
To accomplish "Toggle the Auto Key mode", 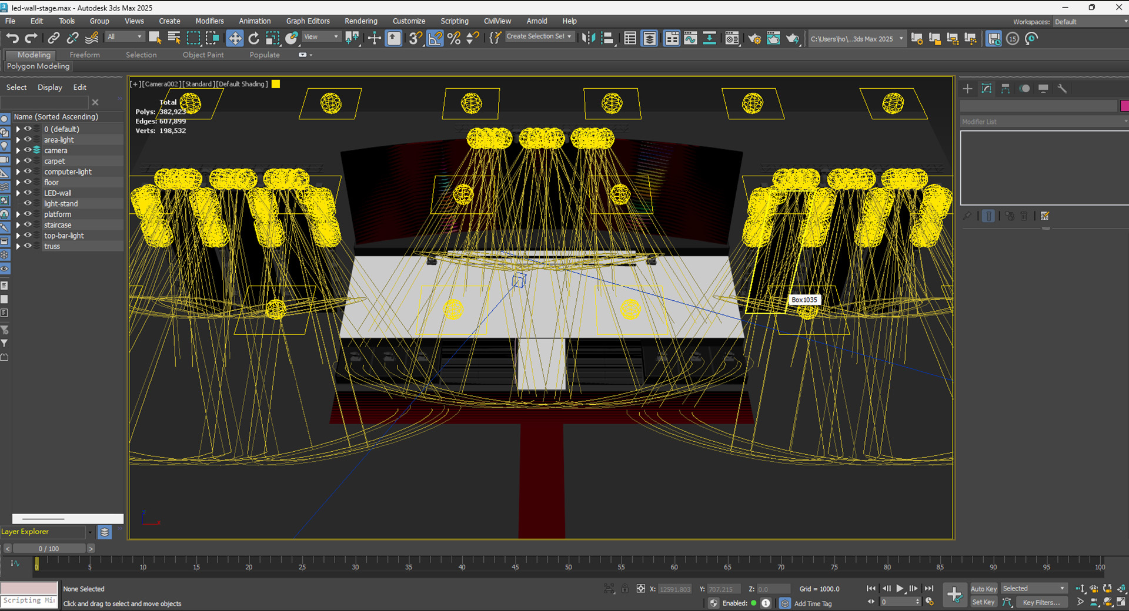I will tap(983, 589).
